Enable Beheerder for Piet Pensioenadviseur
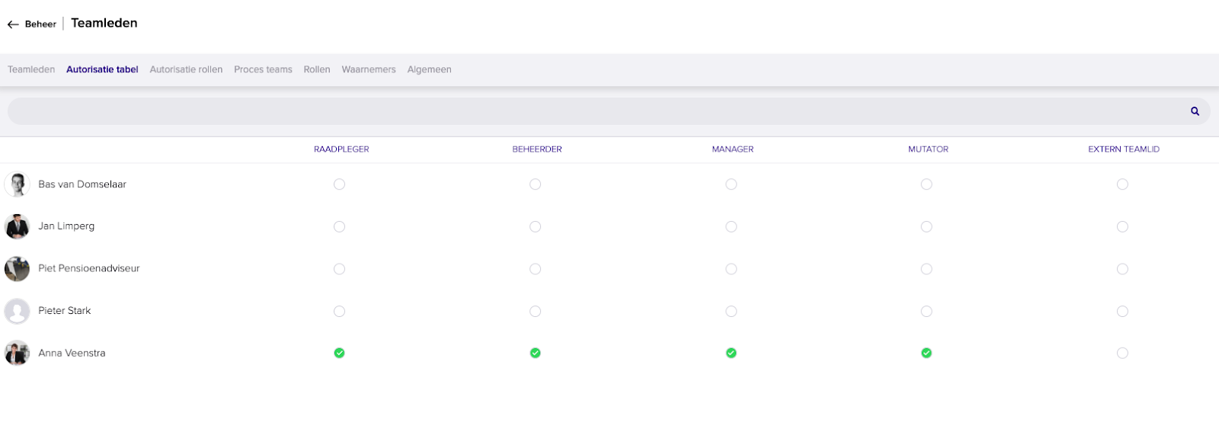 click(x=535, y=269)
